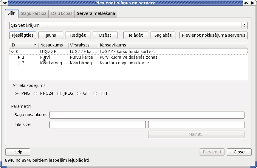Focus the second Tile size field
This screenshot has height=168, width=257.
click(196, 125)
